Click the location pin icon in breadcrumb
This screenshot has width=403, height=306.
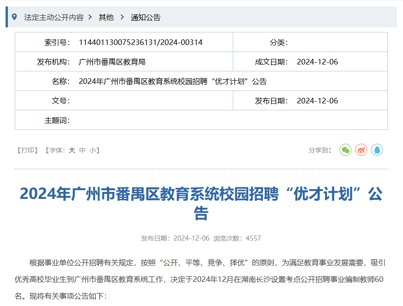(14, 17)
